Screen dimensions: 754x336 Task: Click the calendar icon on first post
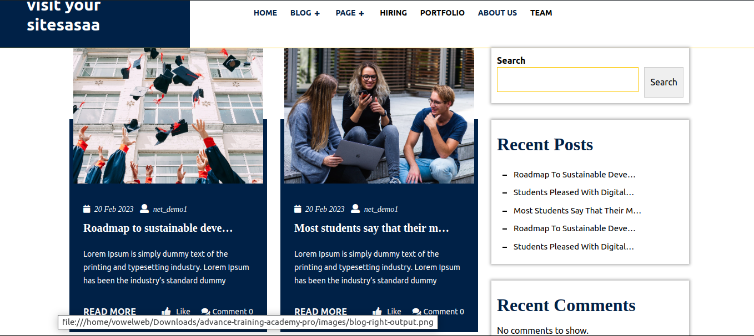[87, 208]
